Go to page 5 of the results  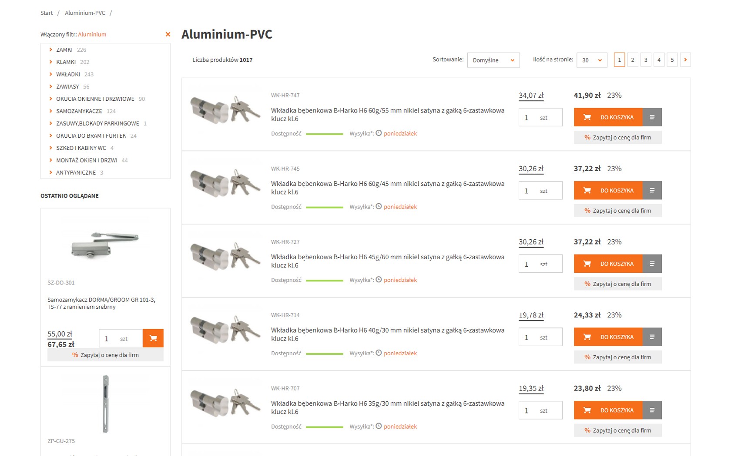pyautogui.click(x=672, y=60)
